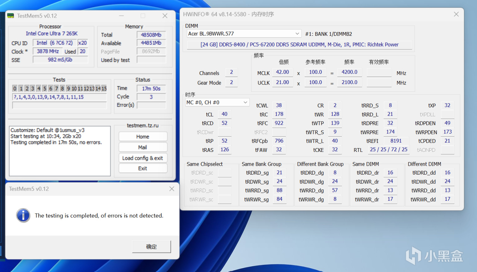Screen dimensions: 477x272
Task: Choose Load config & exit
Action: [143, 158]
